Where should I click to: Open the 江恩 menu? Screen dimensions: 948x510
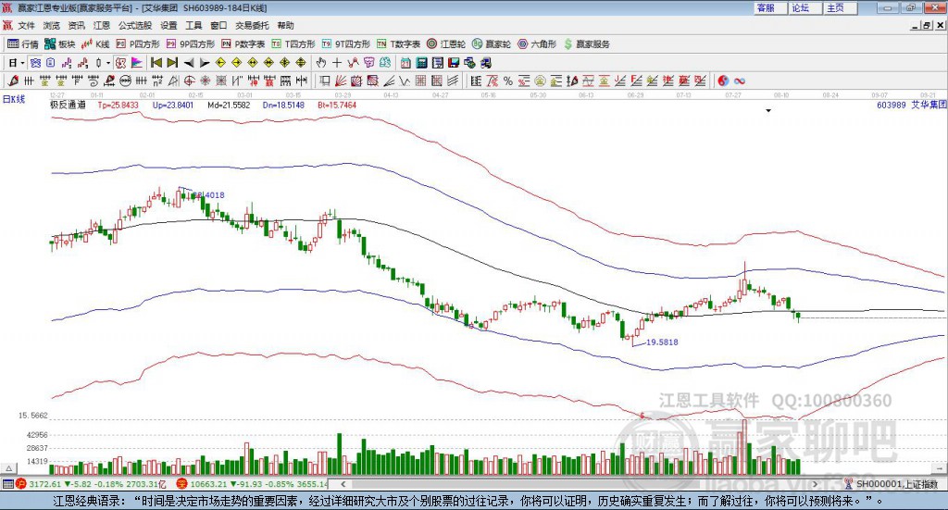pyautogui.click(x=102, y=25)
